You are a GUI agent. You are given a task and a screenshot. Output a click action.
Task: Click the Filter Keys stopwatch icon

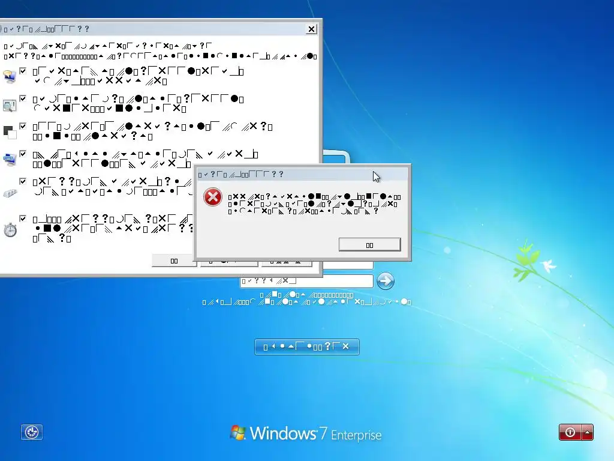click(10, 230)
